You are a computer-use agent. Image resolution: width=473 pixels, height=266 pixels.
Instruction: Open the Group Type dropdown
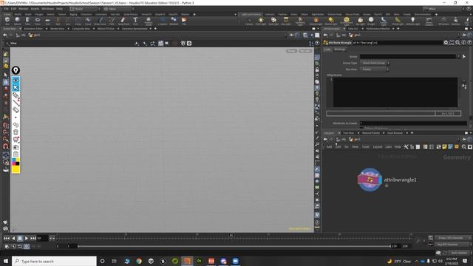pyautogui.click(x=375, y=63)
